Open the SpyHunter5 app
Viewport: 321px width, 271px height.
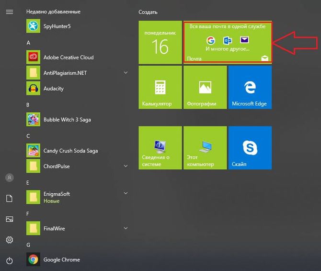coord(57,26)
